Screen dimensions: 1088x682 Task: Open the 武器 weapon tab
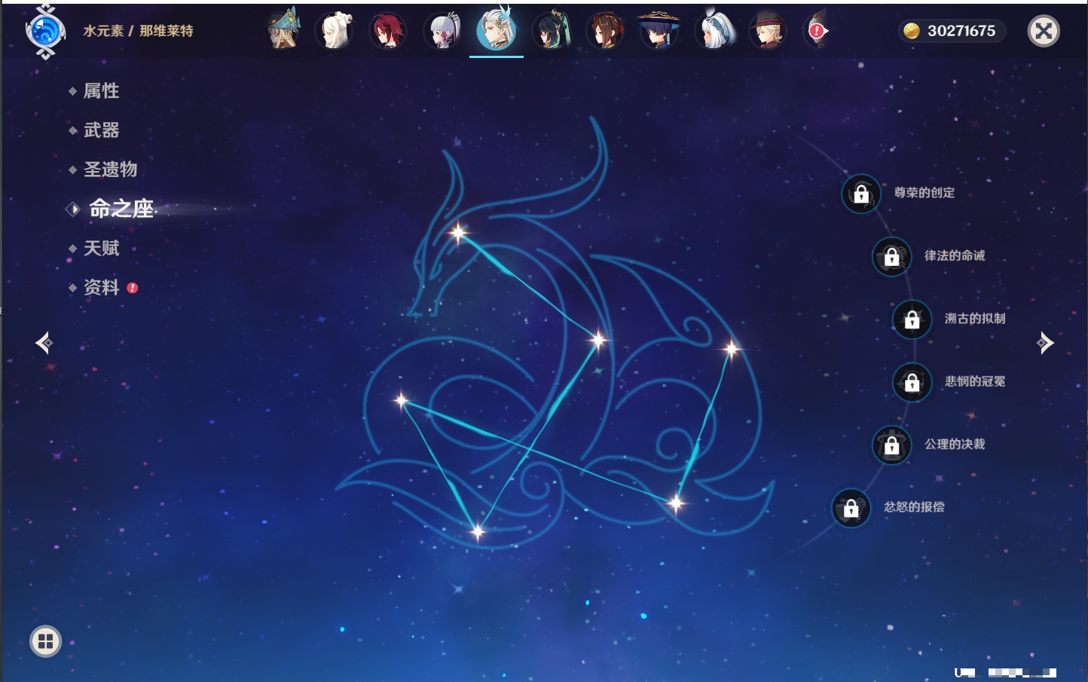point(101,130)
